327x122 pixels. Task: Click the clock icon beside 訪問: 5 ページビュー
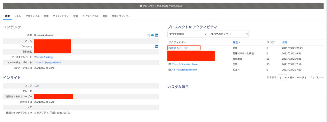pyautogui.click(x=170, y=48)
